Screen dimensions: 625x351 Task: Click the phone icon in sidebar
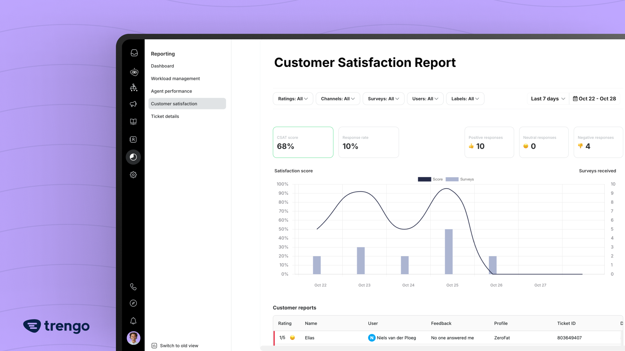(133, 287)
